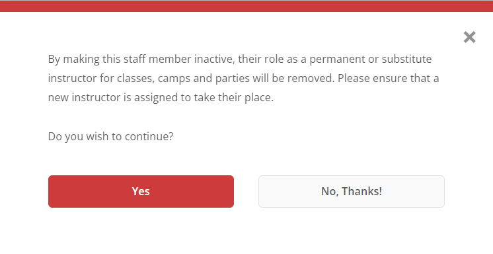
Task: Confirm making the staff member inactive
Action: tap(141, 191)
